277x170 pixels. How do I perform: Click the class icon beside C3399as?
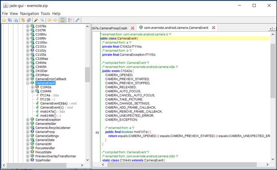(32, 58)
